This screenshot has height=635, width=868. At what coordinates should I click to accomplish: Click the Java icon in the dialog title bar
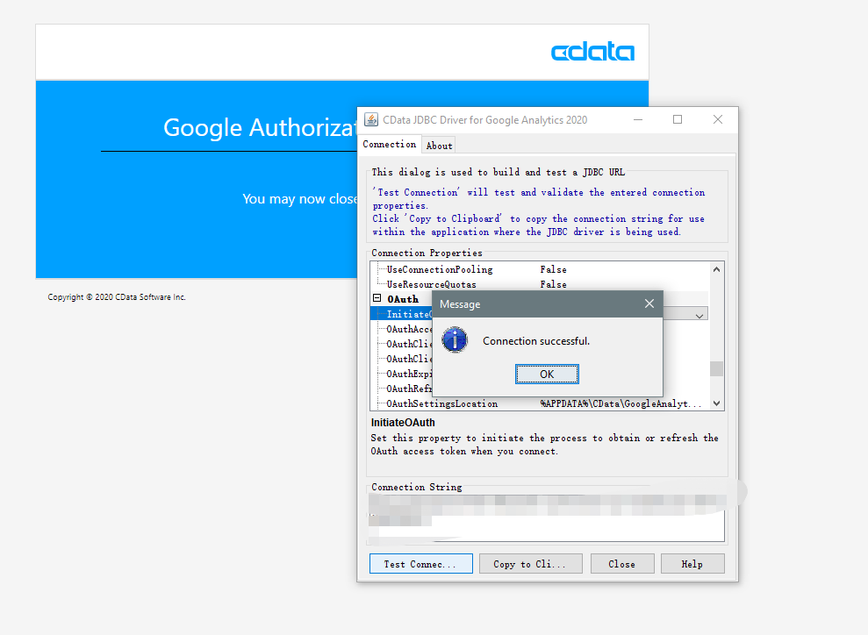[x=371, y=119]
